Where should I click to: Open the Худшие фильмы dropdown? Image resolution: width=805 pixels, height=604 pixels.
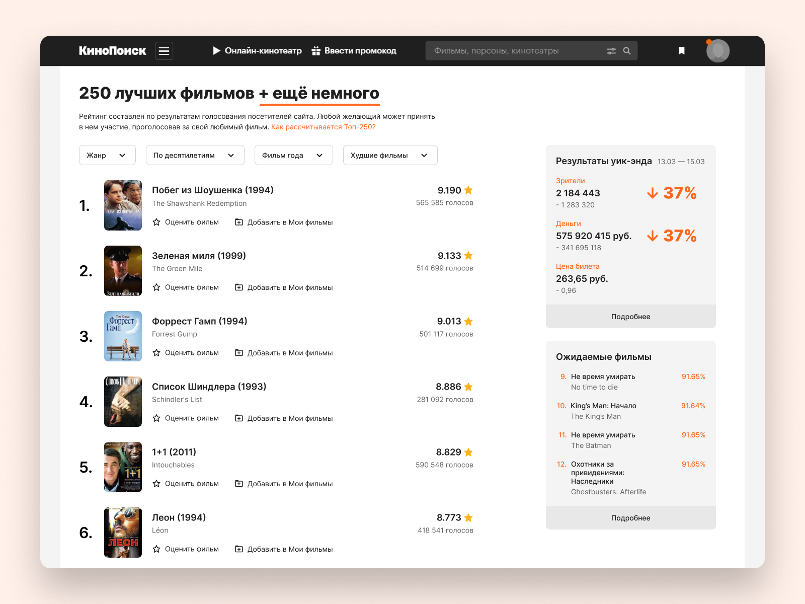pyautogui.click(x=390, y=155)
